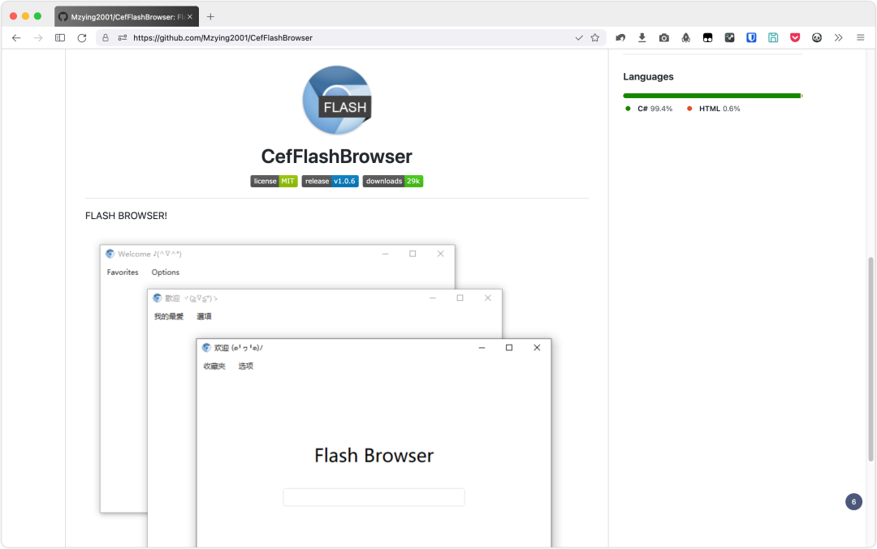Select the Mzying2001/CefFlashBrowser tab
The image size is (877, 549).
pos(127,17)
